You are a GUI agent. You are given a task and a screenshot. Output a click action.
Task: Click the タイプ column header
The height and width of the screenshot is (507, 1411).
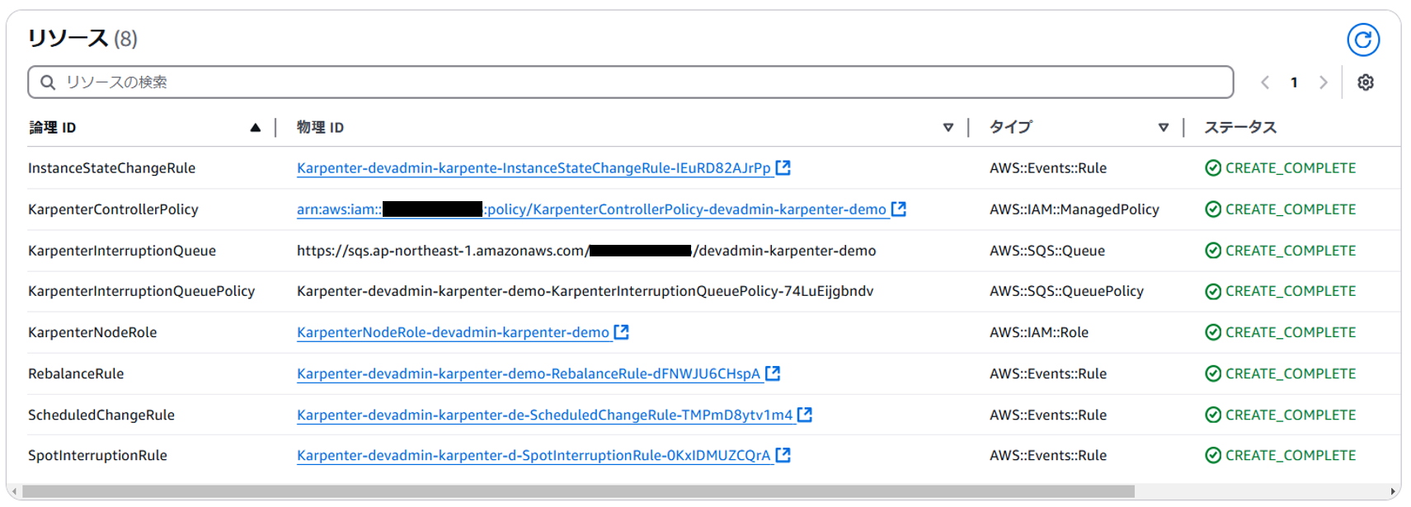coord(1011,127)
